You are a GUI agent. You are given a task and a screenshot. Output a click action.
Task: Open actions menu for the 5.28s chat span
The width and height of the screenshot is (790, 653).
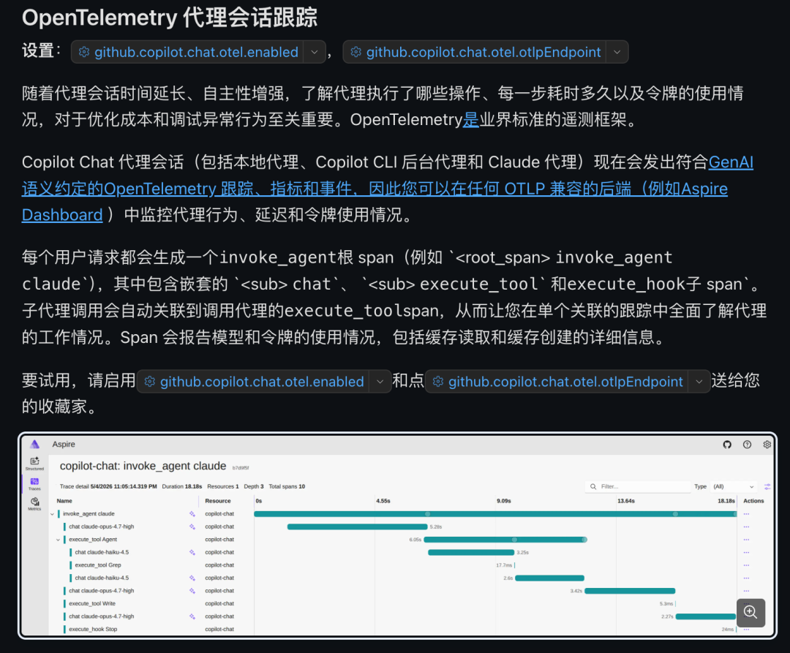[x=746, y=526]
